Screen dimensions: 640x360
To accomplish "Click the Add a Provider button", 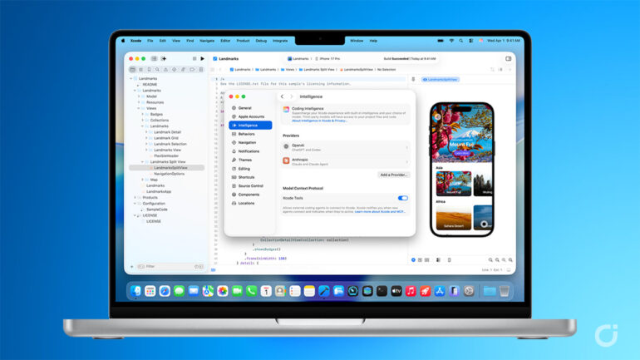I will click(394, 175).
